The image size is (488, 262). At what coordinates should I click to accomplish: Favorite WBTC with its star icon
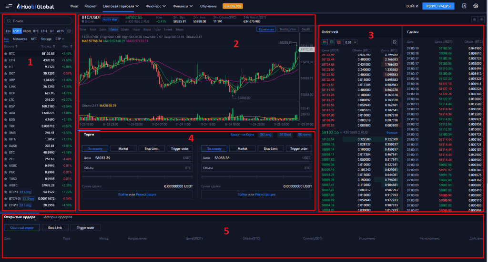tap(6, 185)
